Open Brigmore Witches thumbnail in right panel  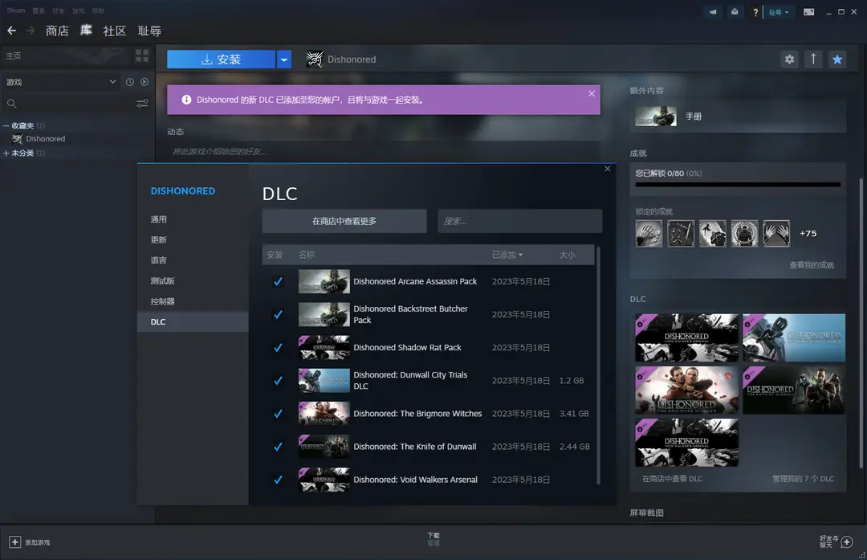click(686, 390)
